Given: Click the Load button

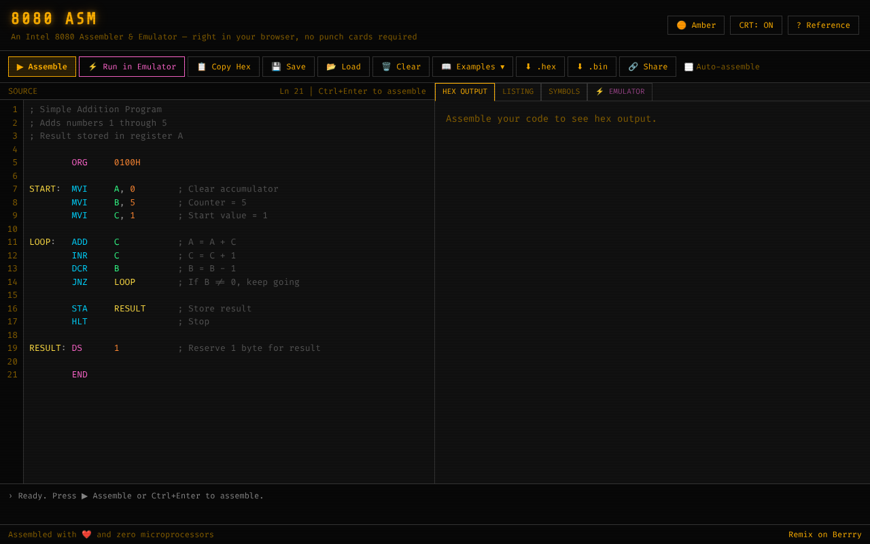Looking at the screenshot, I should 343,67.
